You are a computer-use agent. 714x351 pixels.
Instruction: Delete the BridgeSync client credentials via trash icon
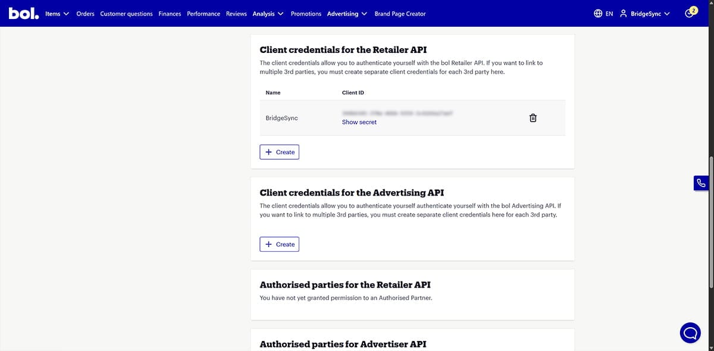pos(533,118)
